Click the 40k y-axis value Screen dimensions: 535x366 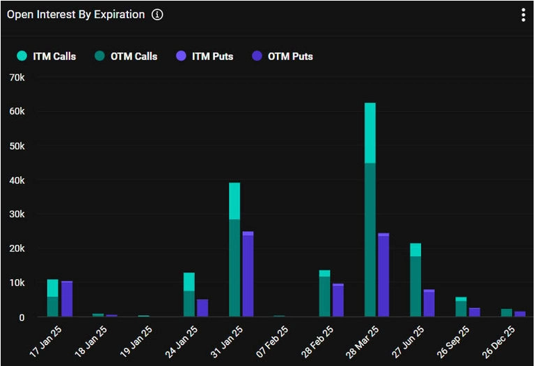[17, 180]
